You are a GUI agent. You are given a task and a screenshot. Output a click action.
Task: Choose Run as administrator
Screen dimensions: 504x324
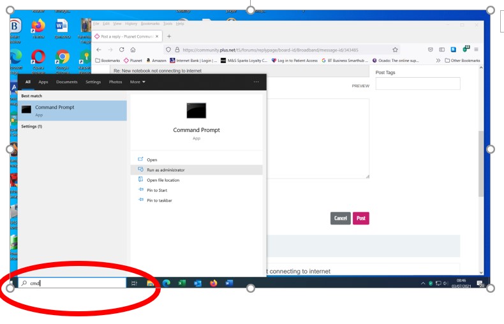click(196, 170)
